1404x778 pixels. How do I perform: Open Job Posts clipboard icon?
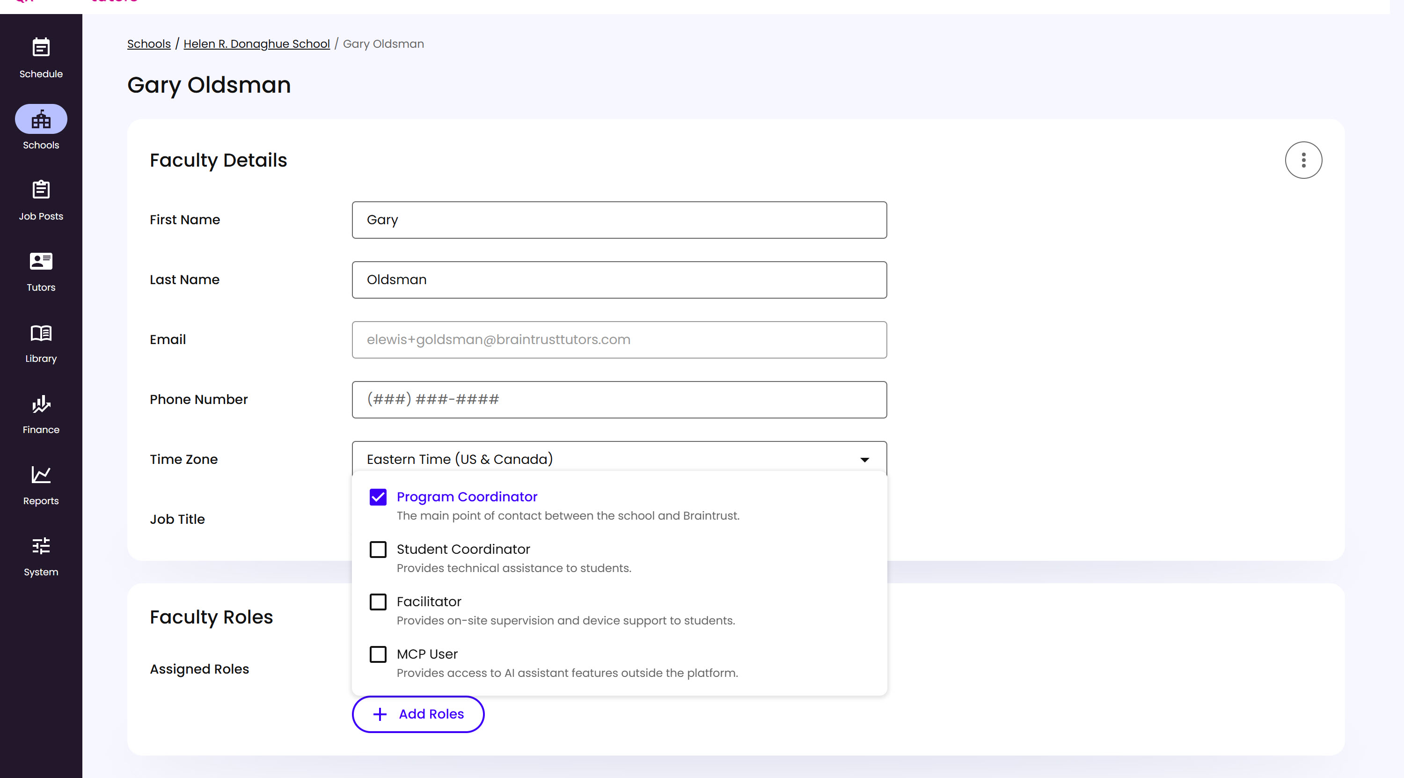(41, 190)
